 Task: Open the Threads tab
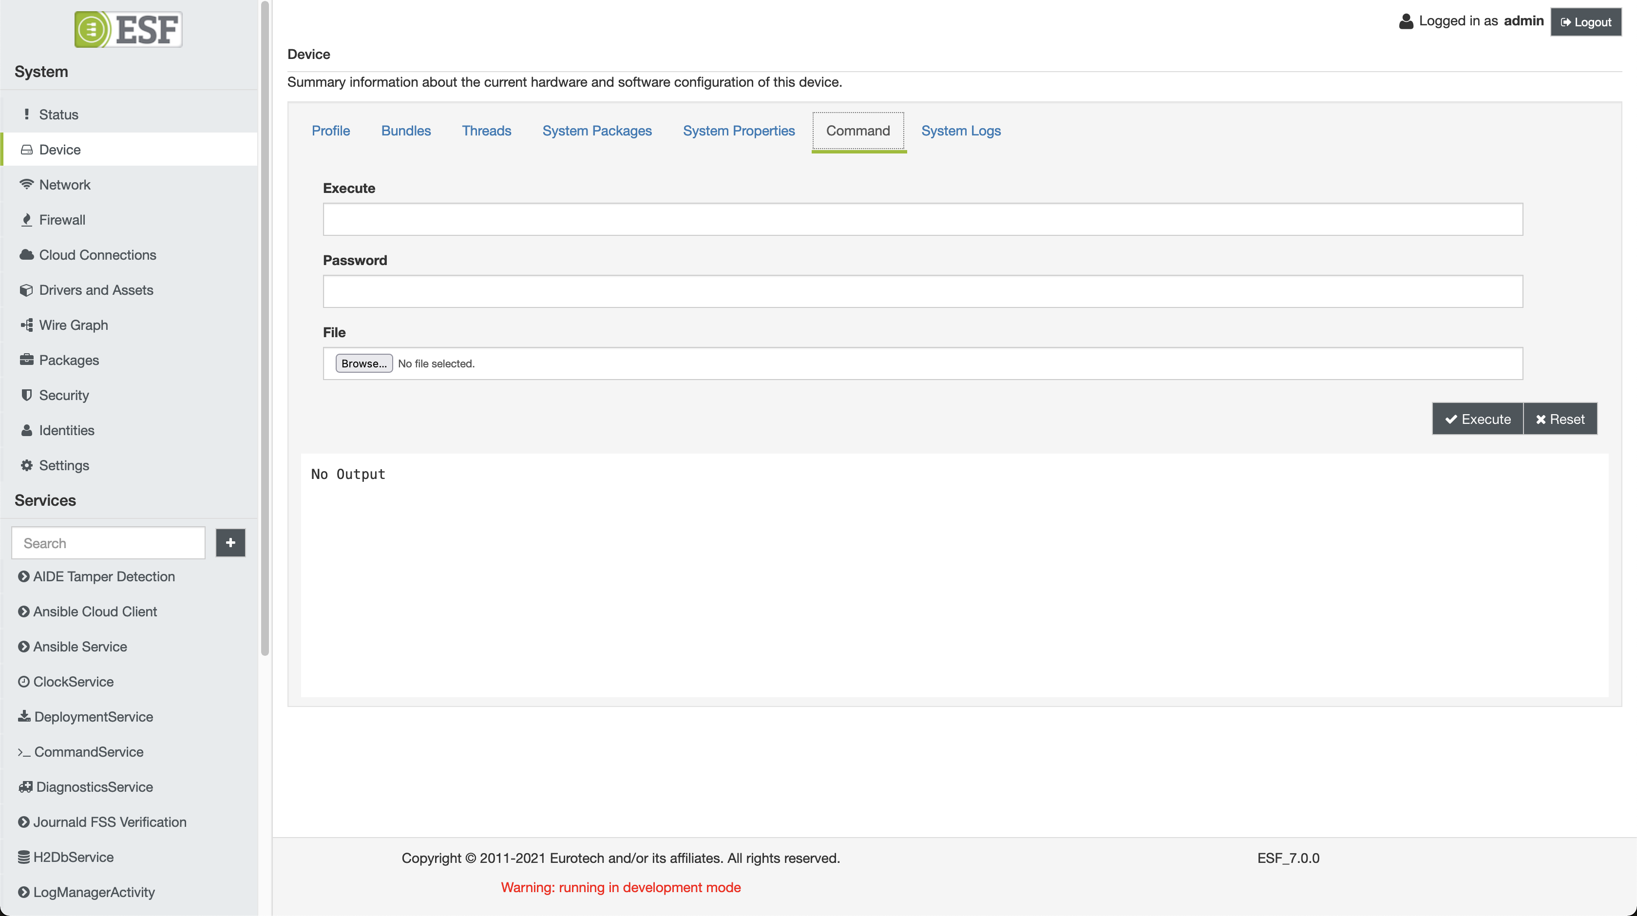click(486, 131)
